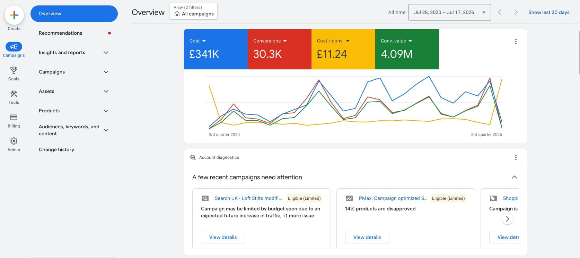Click the Shopping campaign tag icon

coord(493,198)
